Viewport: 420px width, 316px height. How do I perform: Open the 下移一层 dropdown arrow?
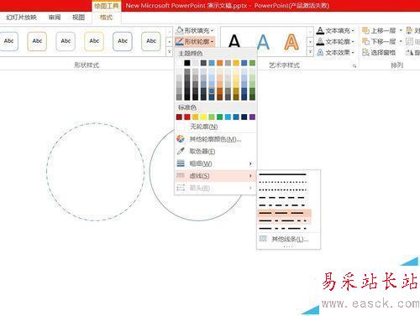click(x=401, y=42)
